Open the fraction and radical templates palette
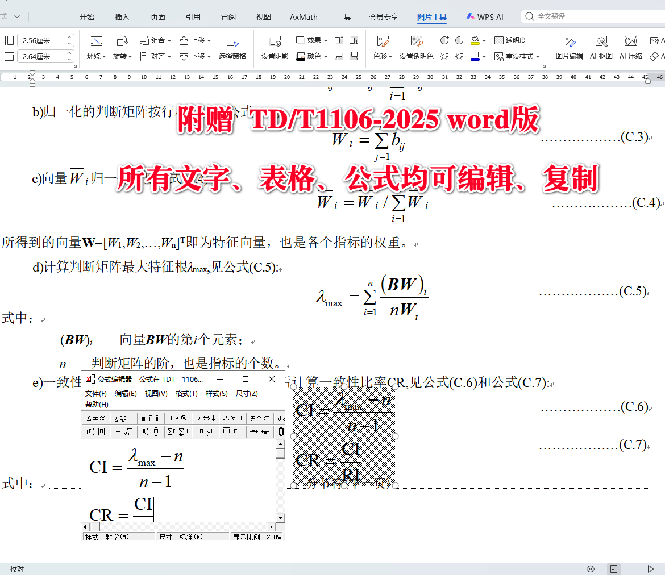 (123, 432)
